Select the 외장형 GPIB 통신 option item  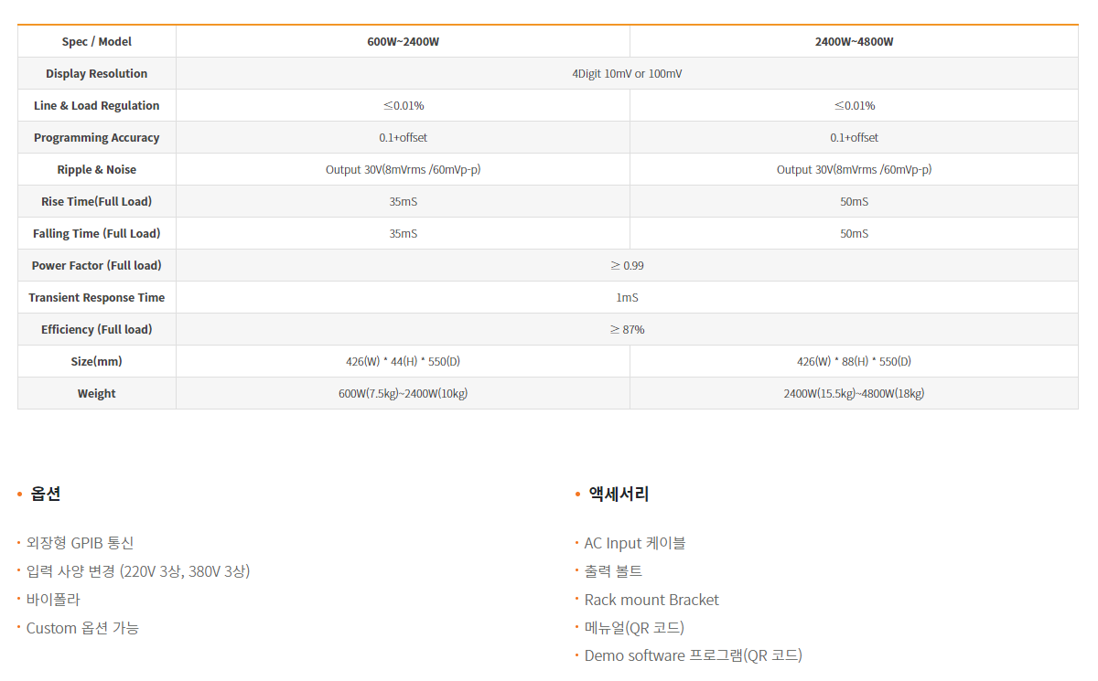tap(80, 543)
